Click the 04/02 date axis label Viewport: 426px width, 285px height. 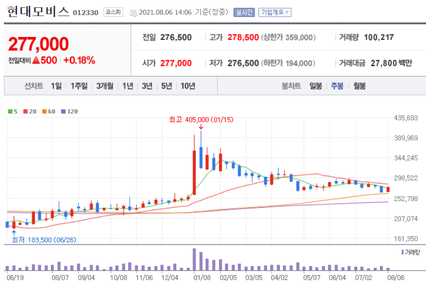[x=279, y=277]
